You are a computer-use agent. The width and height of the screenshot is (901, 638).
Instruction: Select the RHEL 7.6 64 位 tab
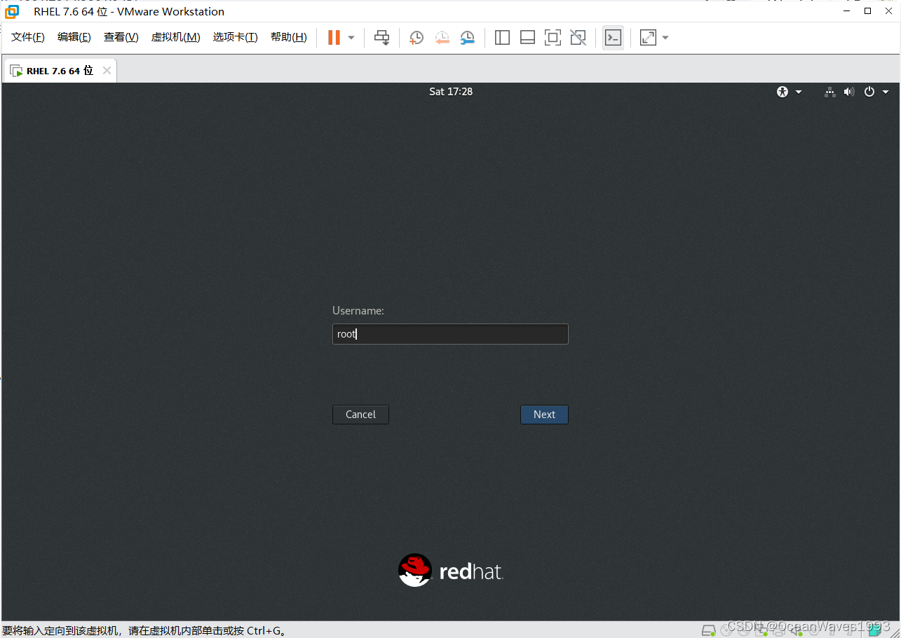pyautogui.click(x=60, y=71)
